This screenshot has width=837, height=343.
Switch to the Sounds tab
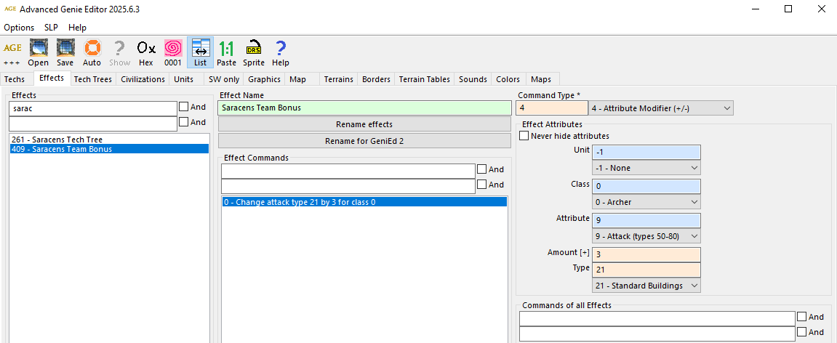click(473, 79)
